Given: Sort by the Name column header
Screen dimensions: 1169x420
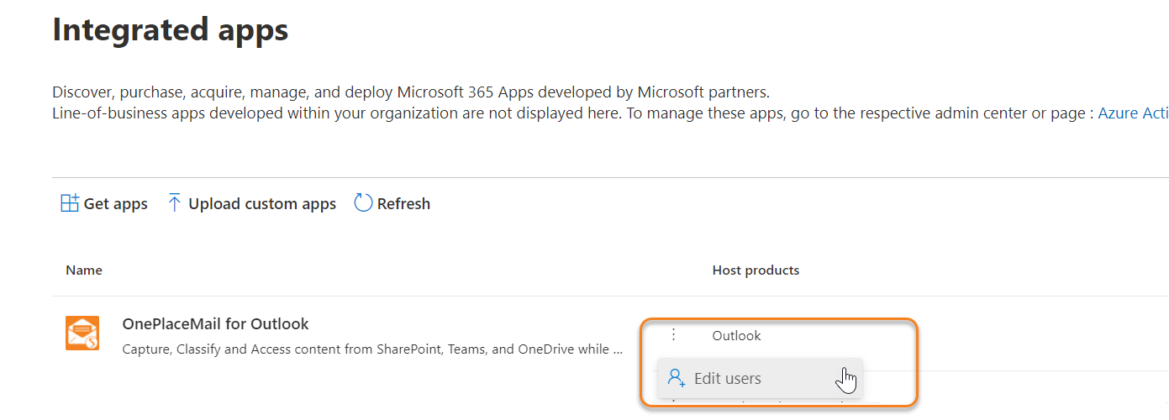Looking at the screenshot, I should [x=84, y=270].
